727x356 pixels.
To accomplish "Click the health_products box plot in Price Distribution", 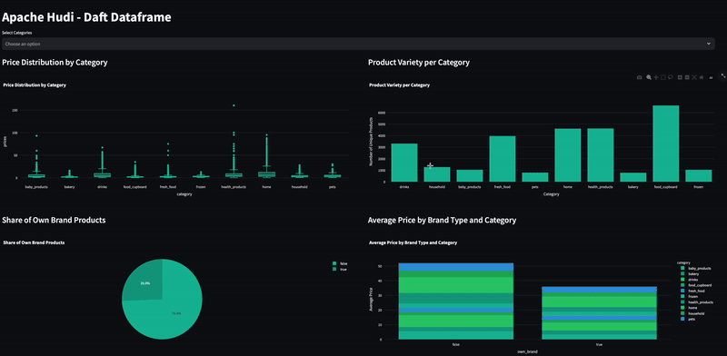I will click(x=234, y=174).
